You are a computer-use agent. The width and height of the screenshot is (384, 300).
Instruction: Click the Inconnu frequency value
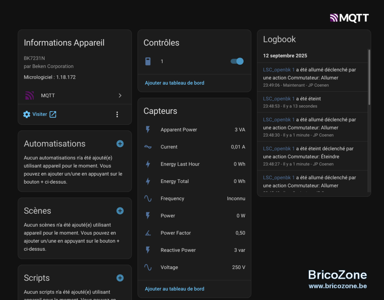tap(236, 199)
